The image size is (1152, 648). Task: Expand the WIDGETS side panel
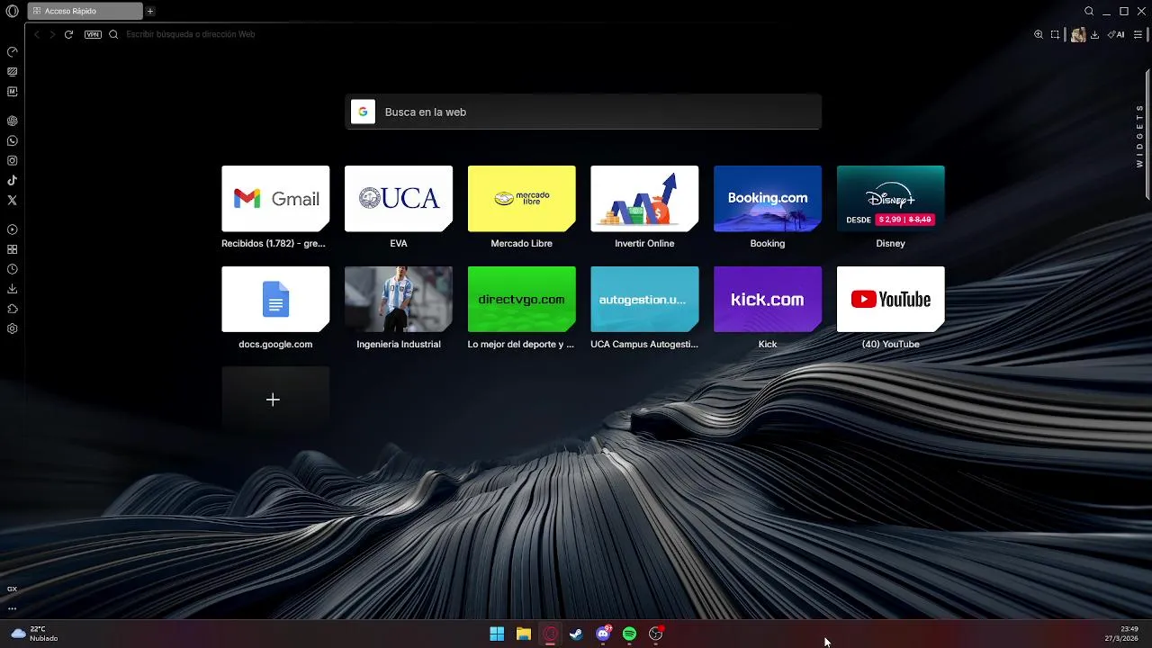1139,137
